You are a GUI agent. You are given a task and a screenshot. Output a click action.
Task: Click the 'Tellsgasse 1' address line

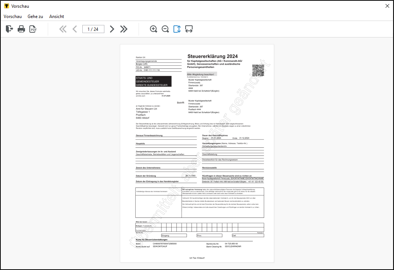[x=143, y=112]
